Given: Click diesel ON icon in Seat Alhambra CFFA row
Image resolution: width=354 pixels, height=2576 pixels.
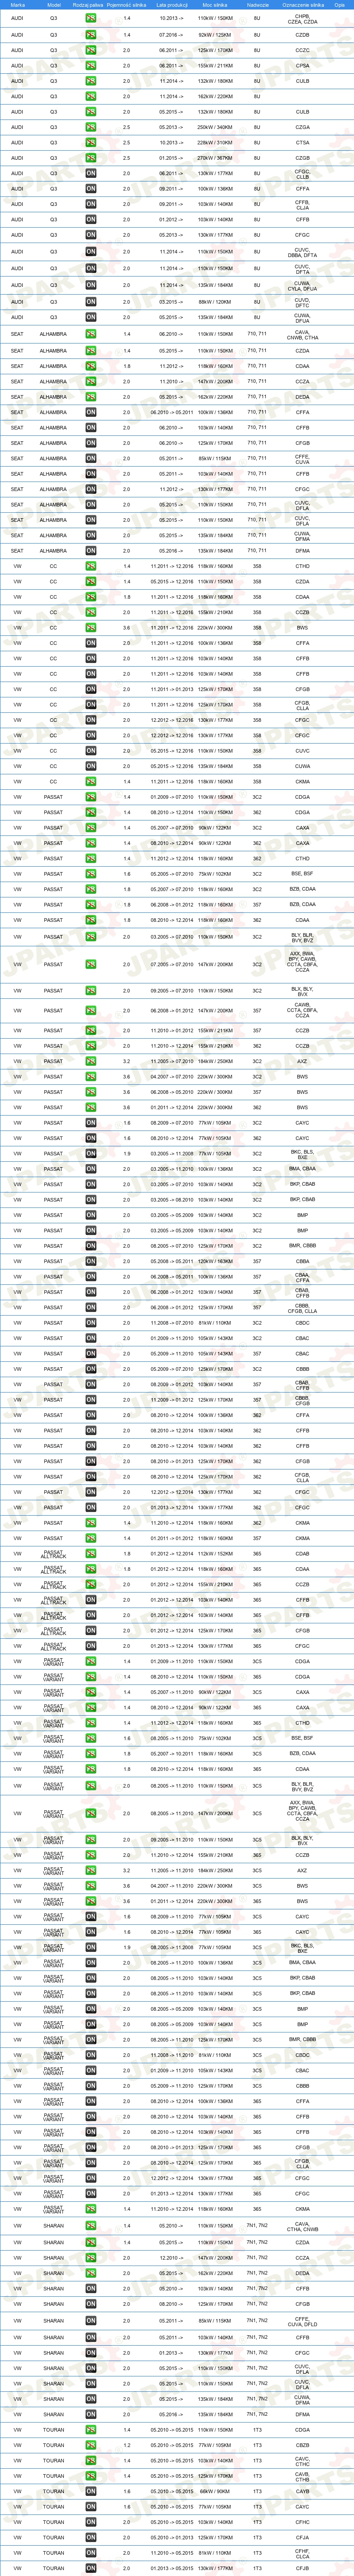Looking at the screenshot, I should pos(91,412).
